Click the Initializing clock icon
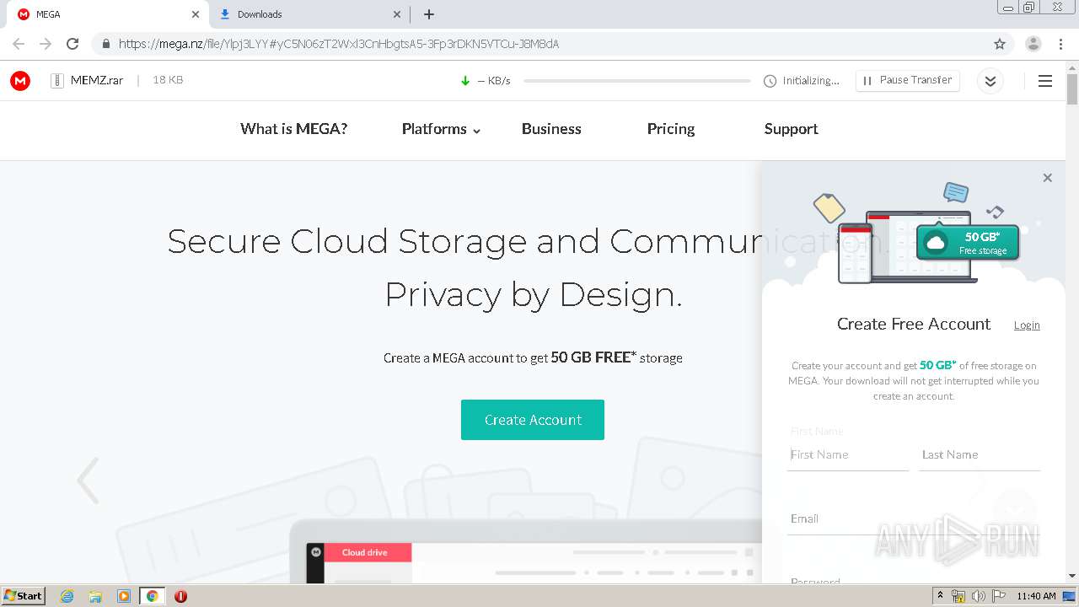The image size is (1079, 607). coord(770,81)
